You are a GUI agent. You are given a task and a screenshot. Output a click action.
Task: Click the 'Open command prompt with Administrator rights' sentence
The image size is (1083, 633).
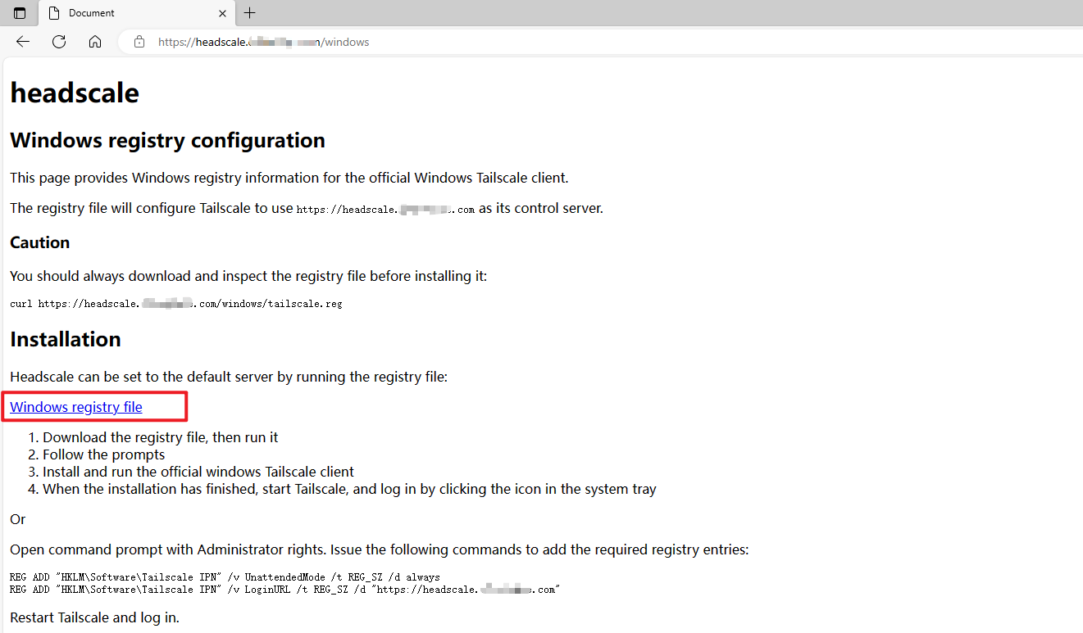379,549
